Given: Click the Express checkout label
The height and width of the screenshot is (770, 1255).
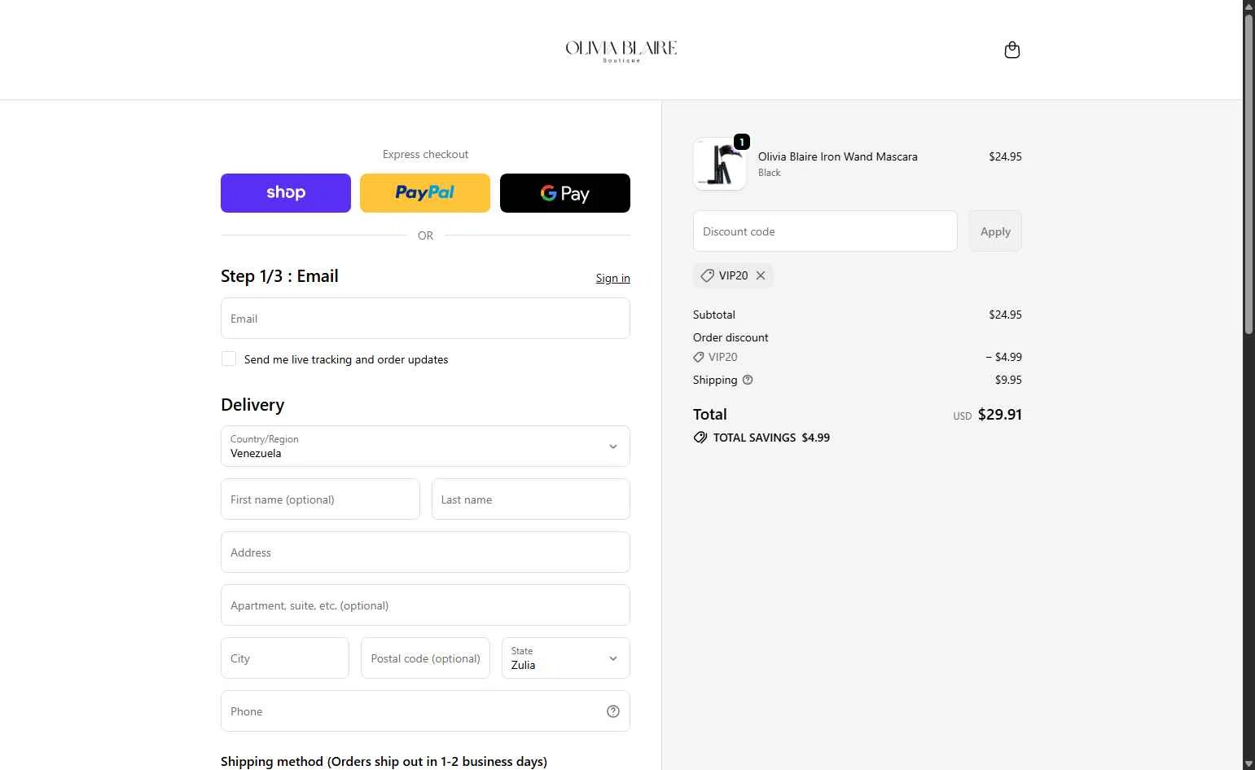Looking at the screenshot, I should pos(425,154).
